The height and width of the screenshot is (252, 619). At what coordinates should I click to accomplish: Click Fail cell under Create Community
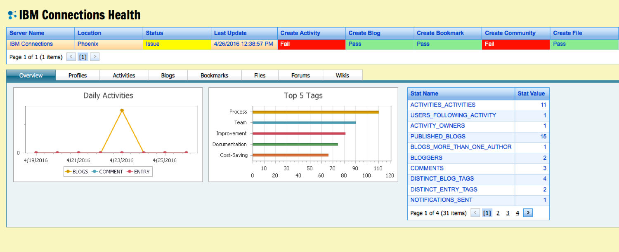point(516,44)
